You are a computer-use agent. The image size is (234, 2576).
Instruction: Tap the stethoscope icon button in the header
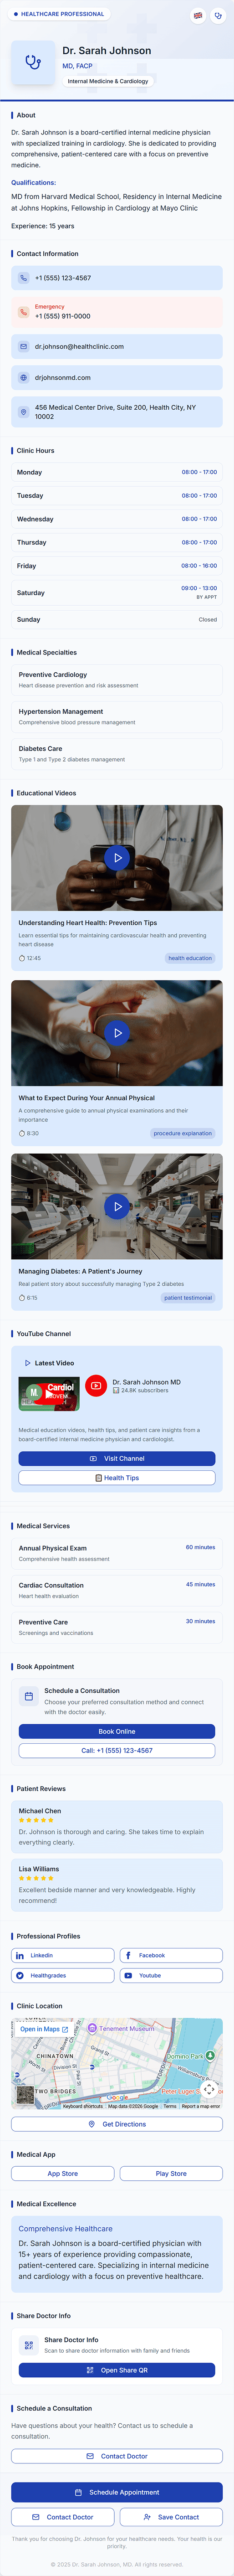click(x=218, y=16)
